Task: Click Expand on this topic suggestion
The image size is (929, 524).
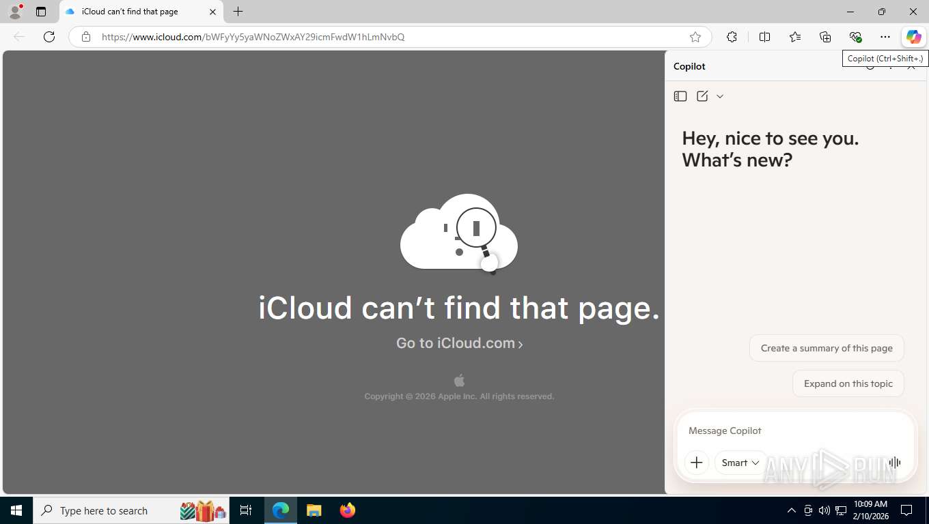Action: click(848, 383)
